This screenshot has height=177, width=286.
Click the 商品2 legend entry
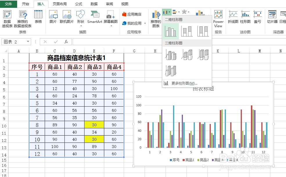coord(203,160)
